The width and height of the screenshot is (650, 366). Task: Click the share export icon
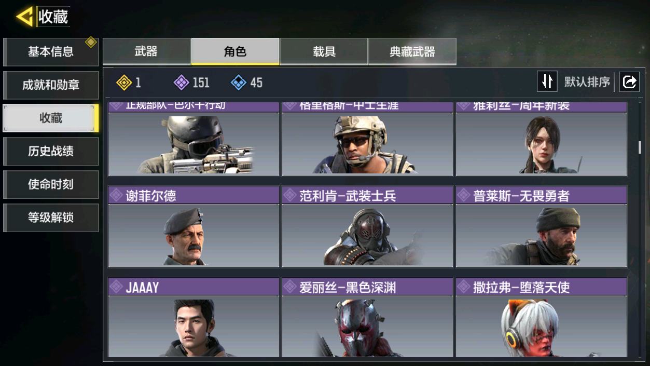click(x=629, y=82)
